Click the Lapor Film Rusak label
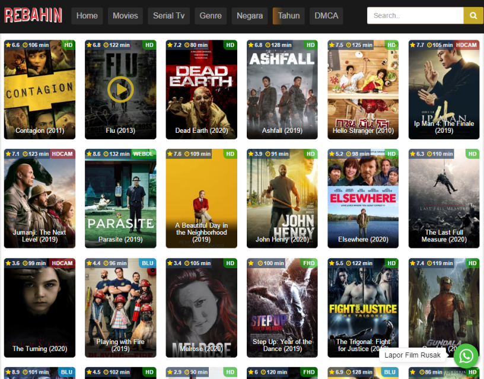Image resolution: width=484 pixels, height=379 pixels. tap(413, 355)
